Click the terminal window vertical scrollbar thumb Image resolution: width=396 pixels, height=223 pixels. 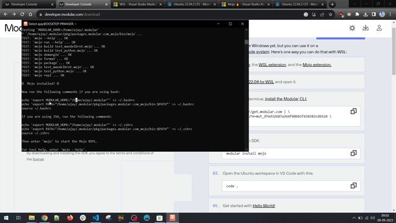(246, 42)
